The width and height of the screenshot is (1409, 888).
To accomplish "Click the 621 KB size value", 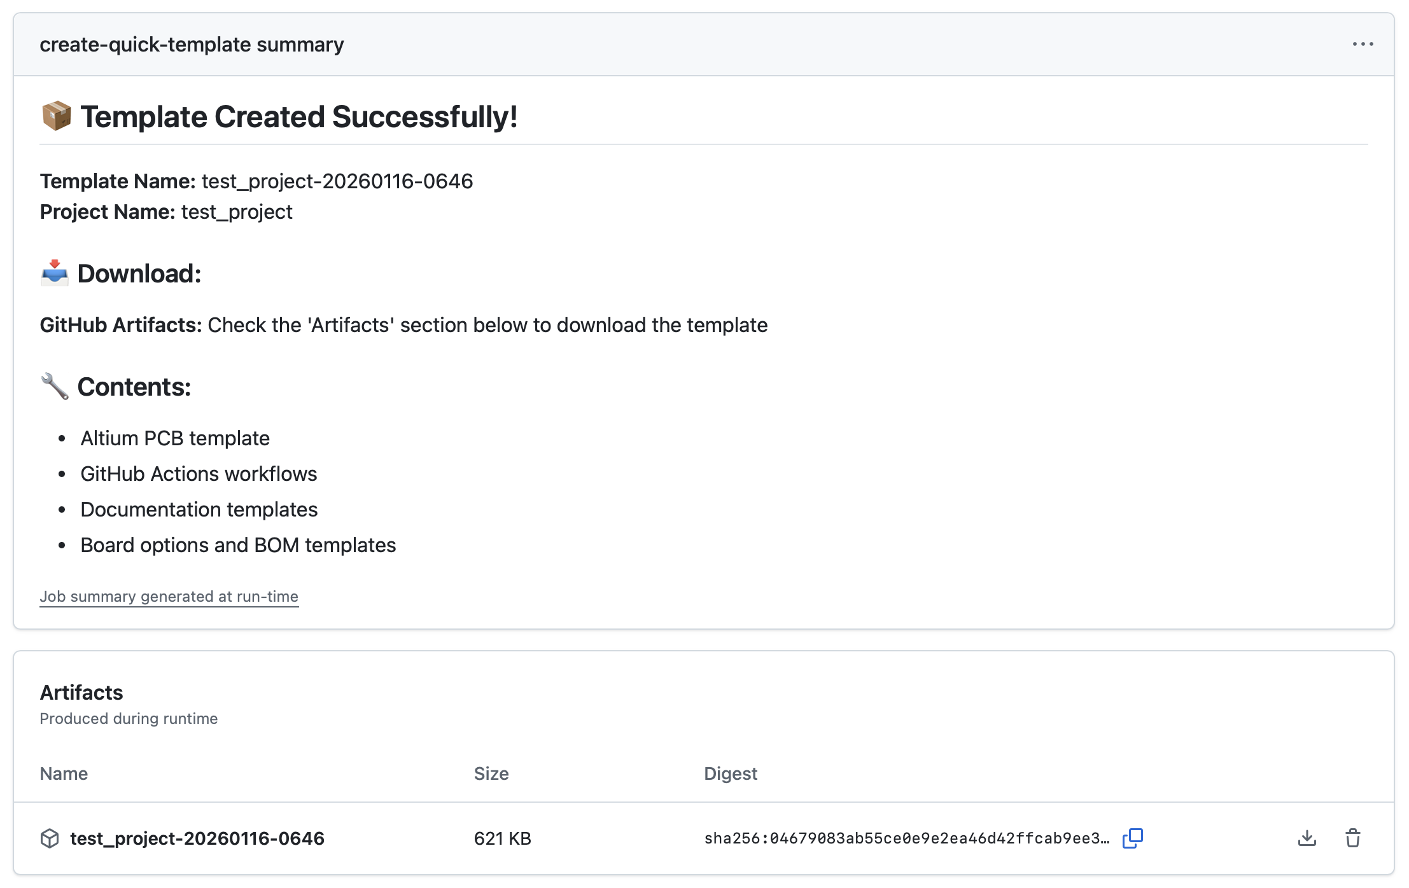I will [502, 838].
